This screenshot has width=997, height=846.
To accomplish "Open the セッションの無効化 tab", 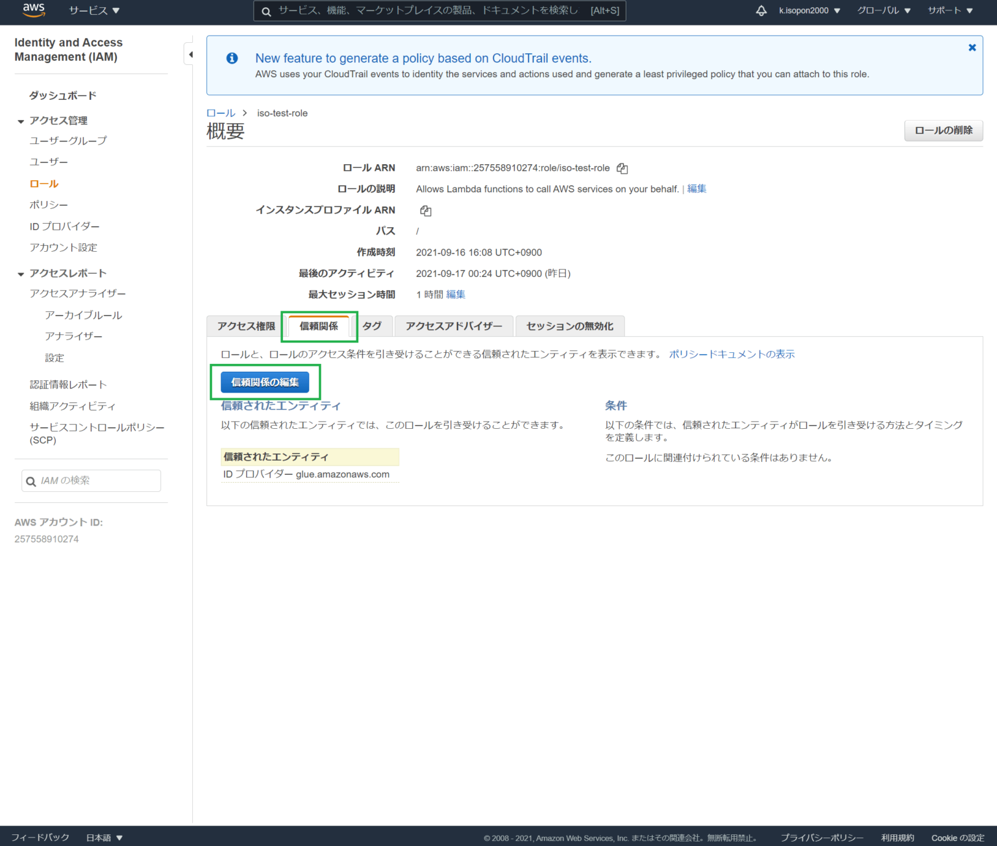I will (569, 326).
